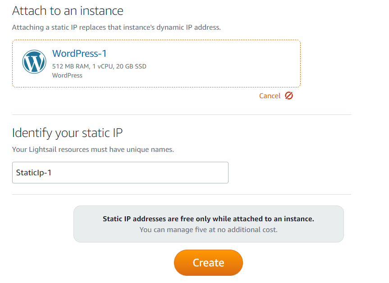
Task: Click the 'WordPress' blueprint label under specs
Action: pyautogui.click(x=67, y=75)
